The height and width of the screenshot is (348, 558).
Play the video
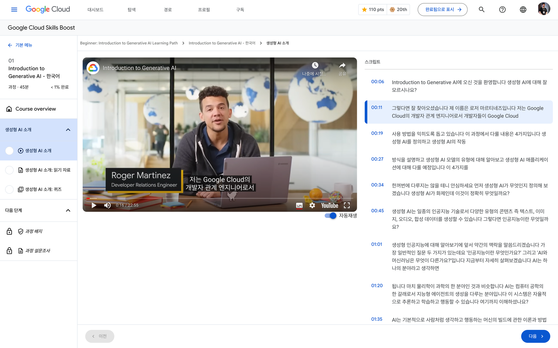click(x=94, y=205)
